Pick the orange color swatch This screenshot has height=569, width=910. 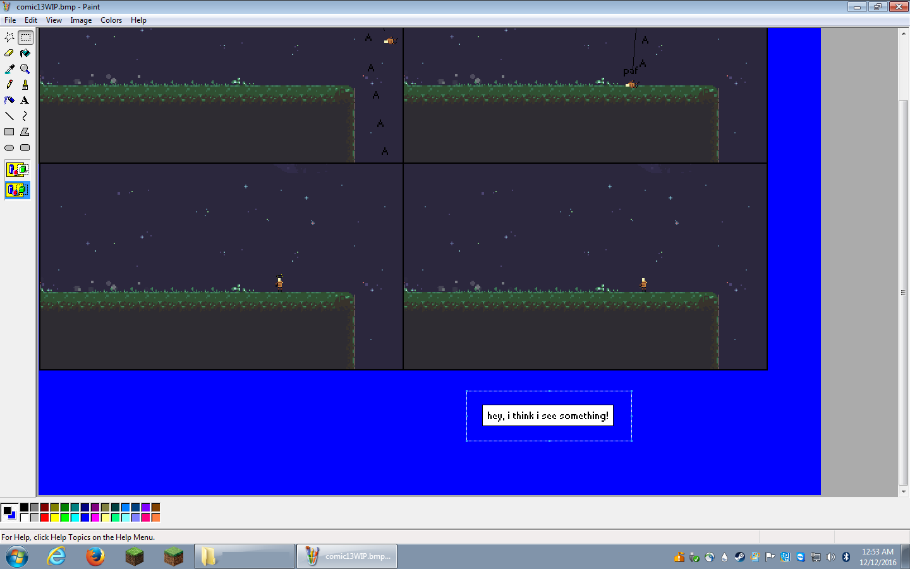[155, 518]
